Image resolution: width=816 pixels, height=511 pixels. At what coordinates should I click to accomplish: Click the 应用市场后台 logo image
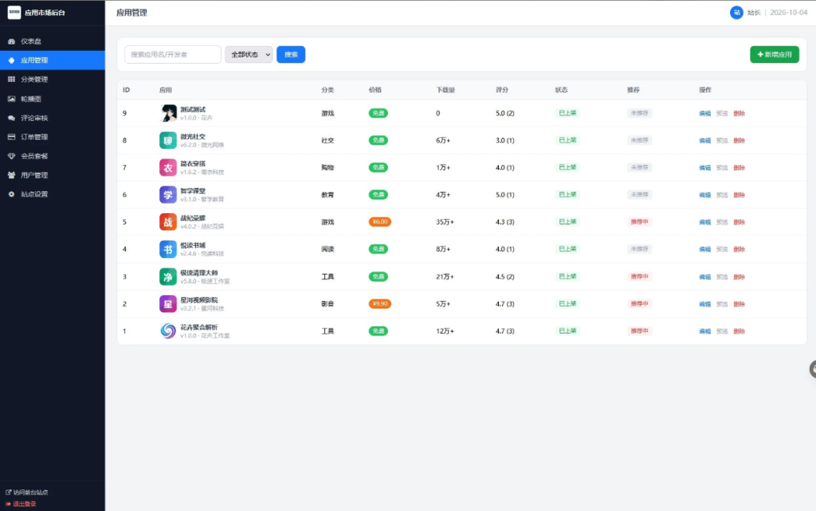[14, 13]
